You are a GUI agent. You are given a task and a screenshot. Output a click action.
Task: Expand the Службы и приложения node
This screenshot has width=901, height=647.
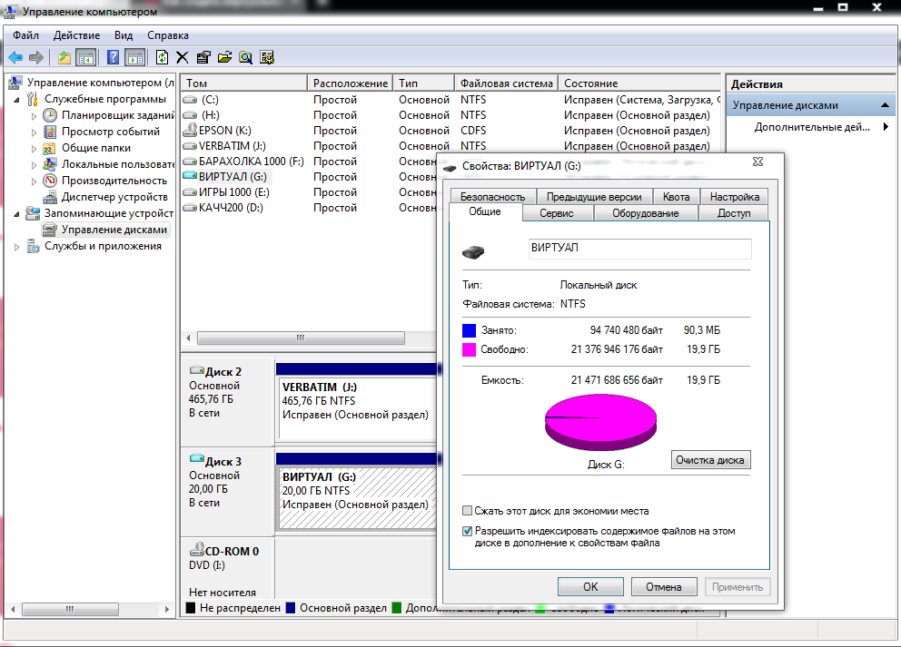pyautogui.click(x=16, y=247)
